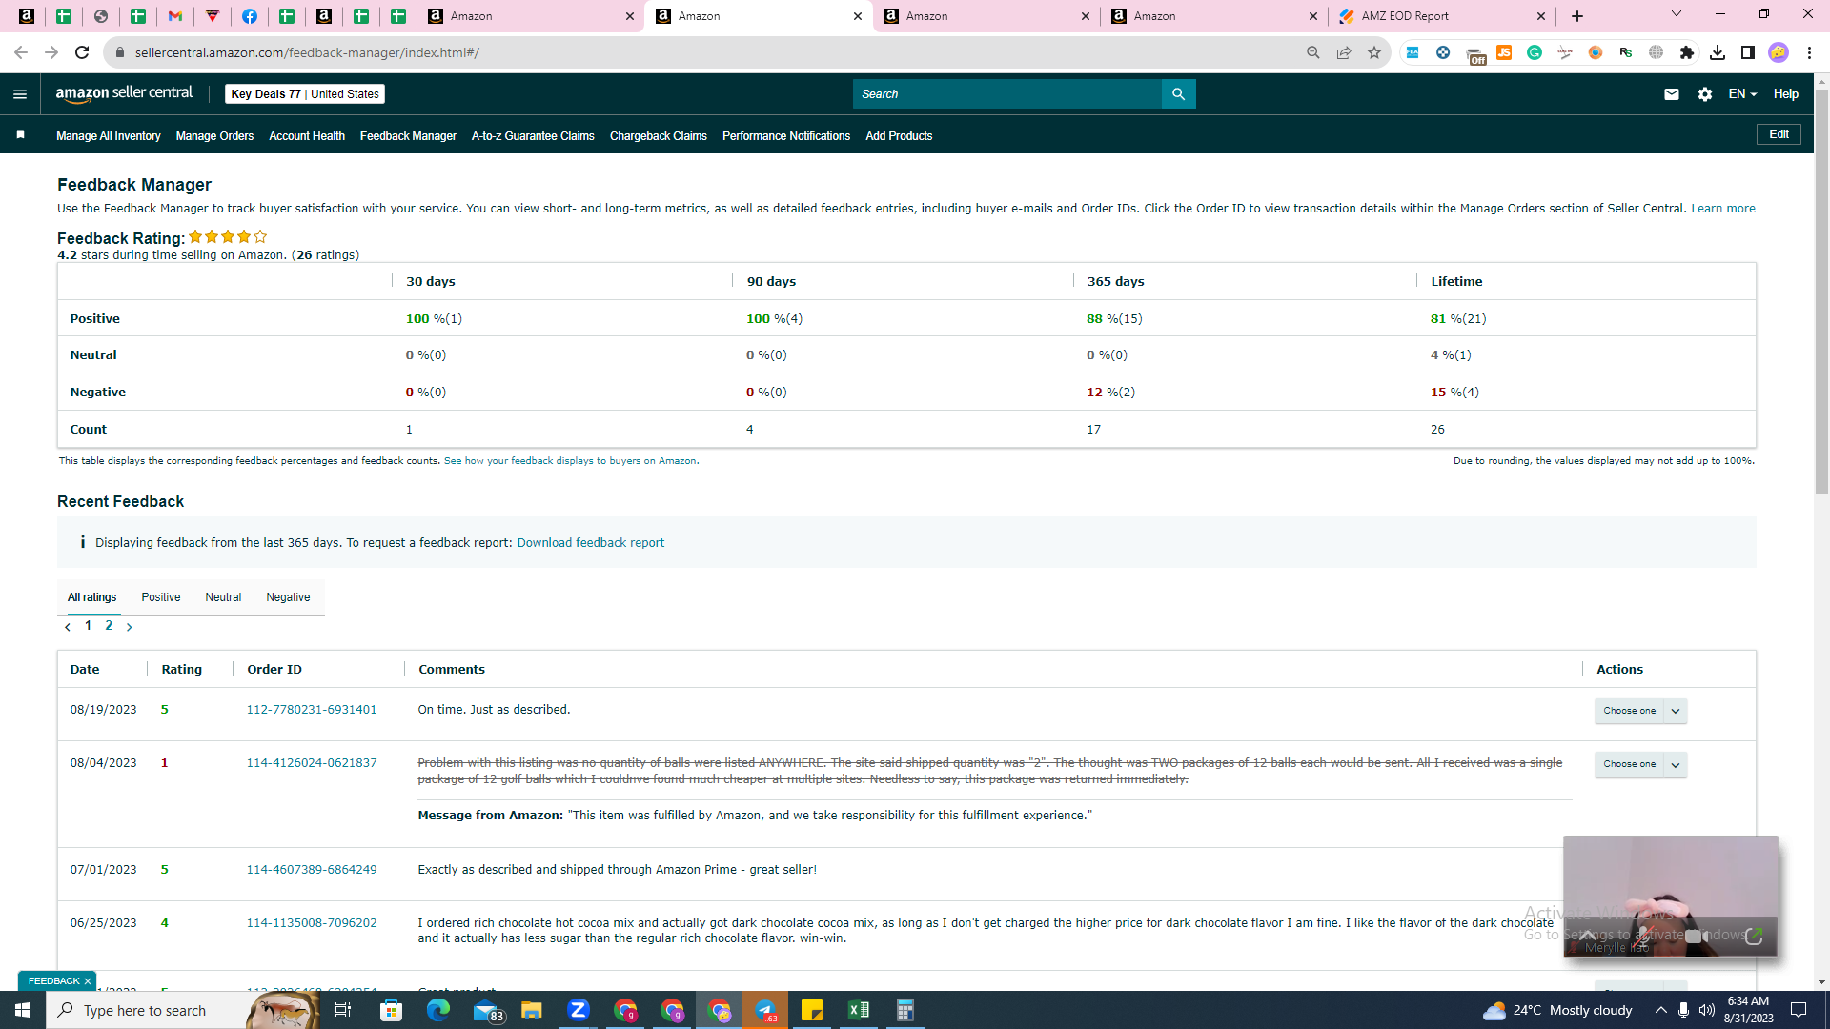Open Performance Notifications in navigation bar
Image resolution: width=1830 pixels, height=1029 pixels.
(x=786, y=136)
